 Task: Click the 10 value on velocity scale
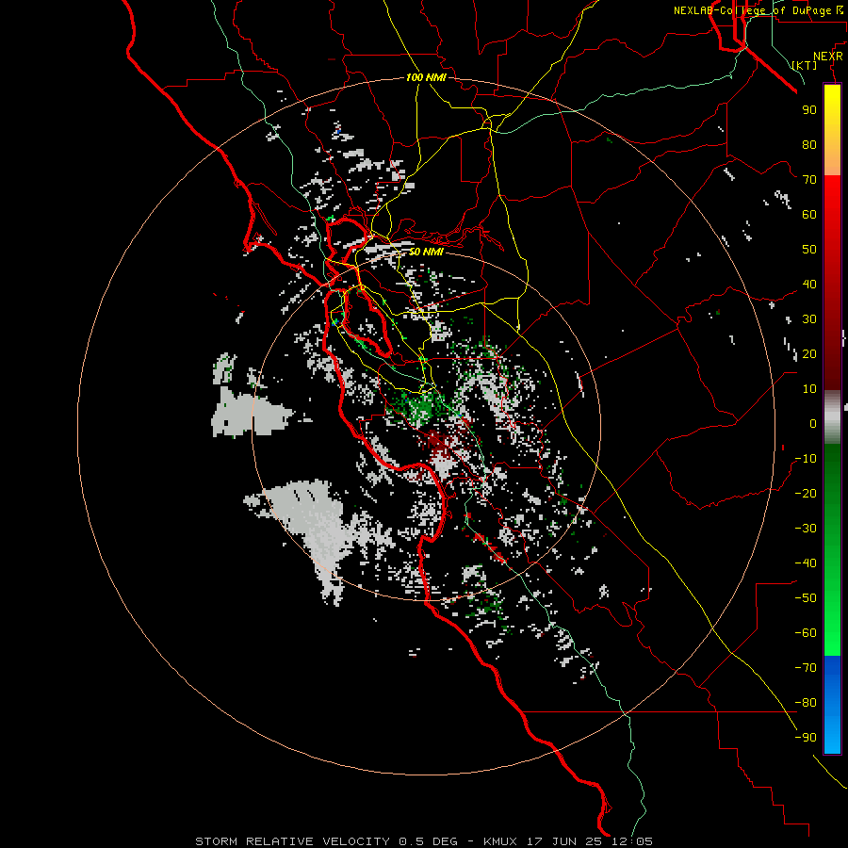click(809, 389)
